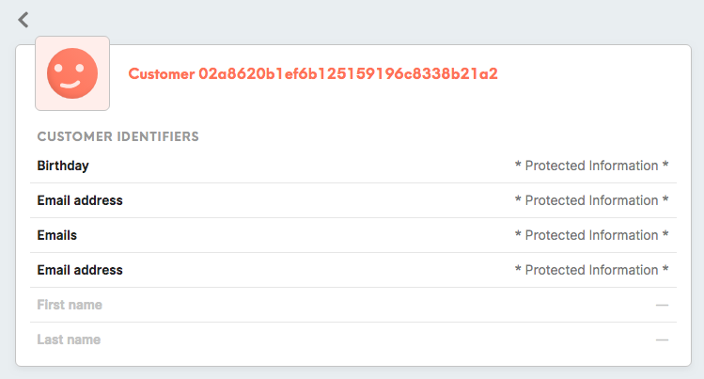Screen dimensions: 704x379
Task: Click Birthday's Protected Information value
Action: (x=591, y=166)
